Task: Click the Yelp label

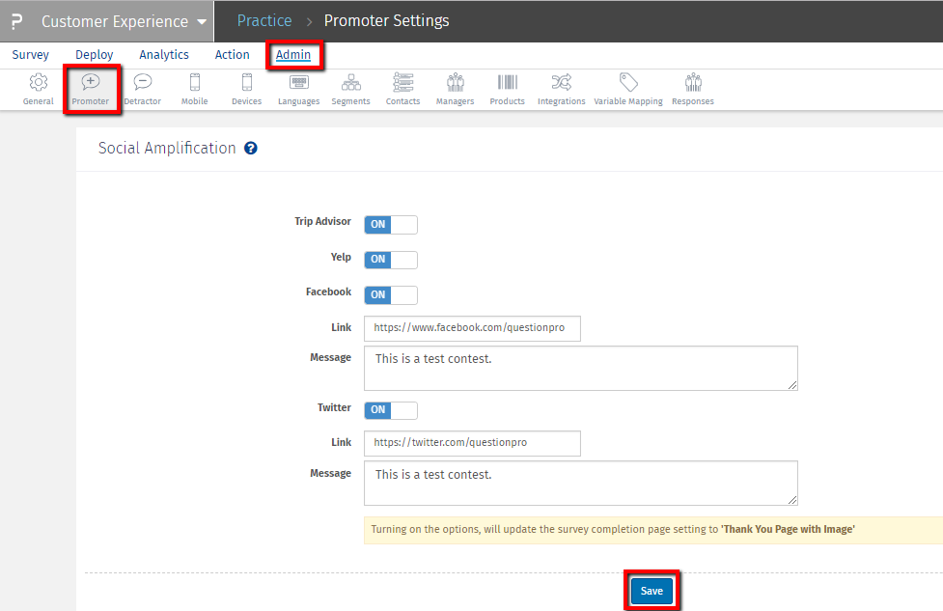Action: click(341, 257)
